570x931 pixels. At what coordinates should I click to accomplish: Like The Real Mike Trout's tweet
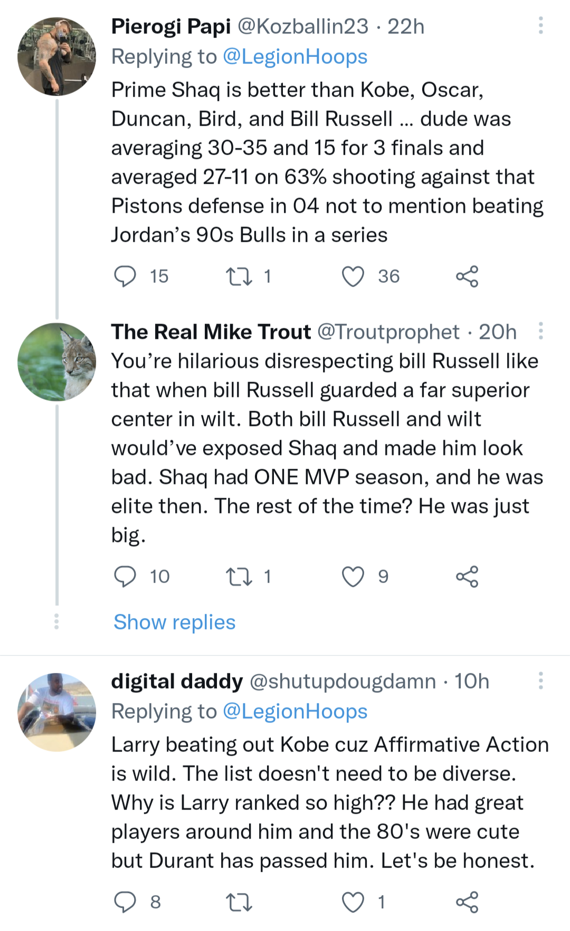pos(353,576)
